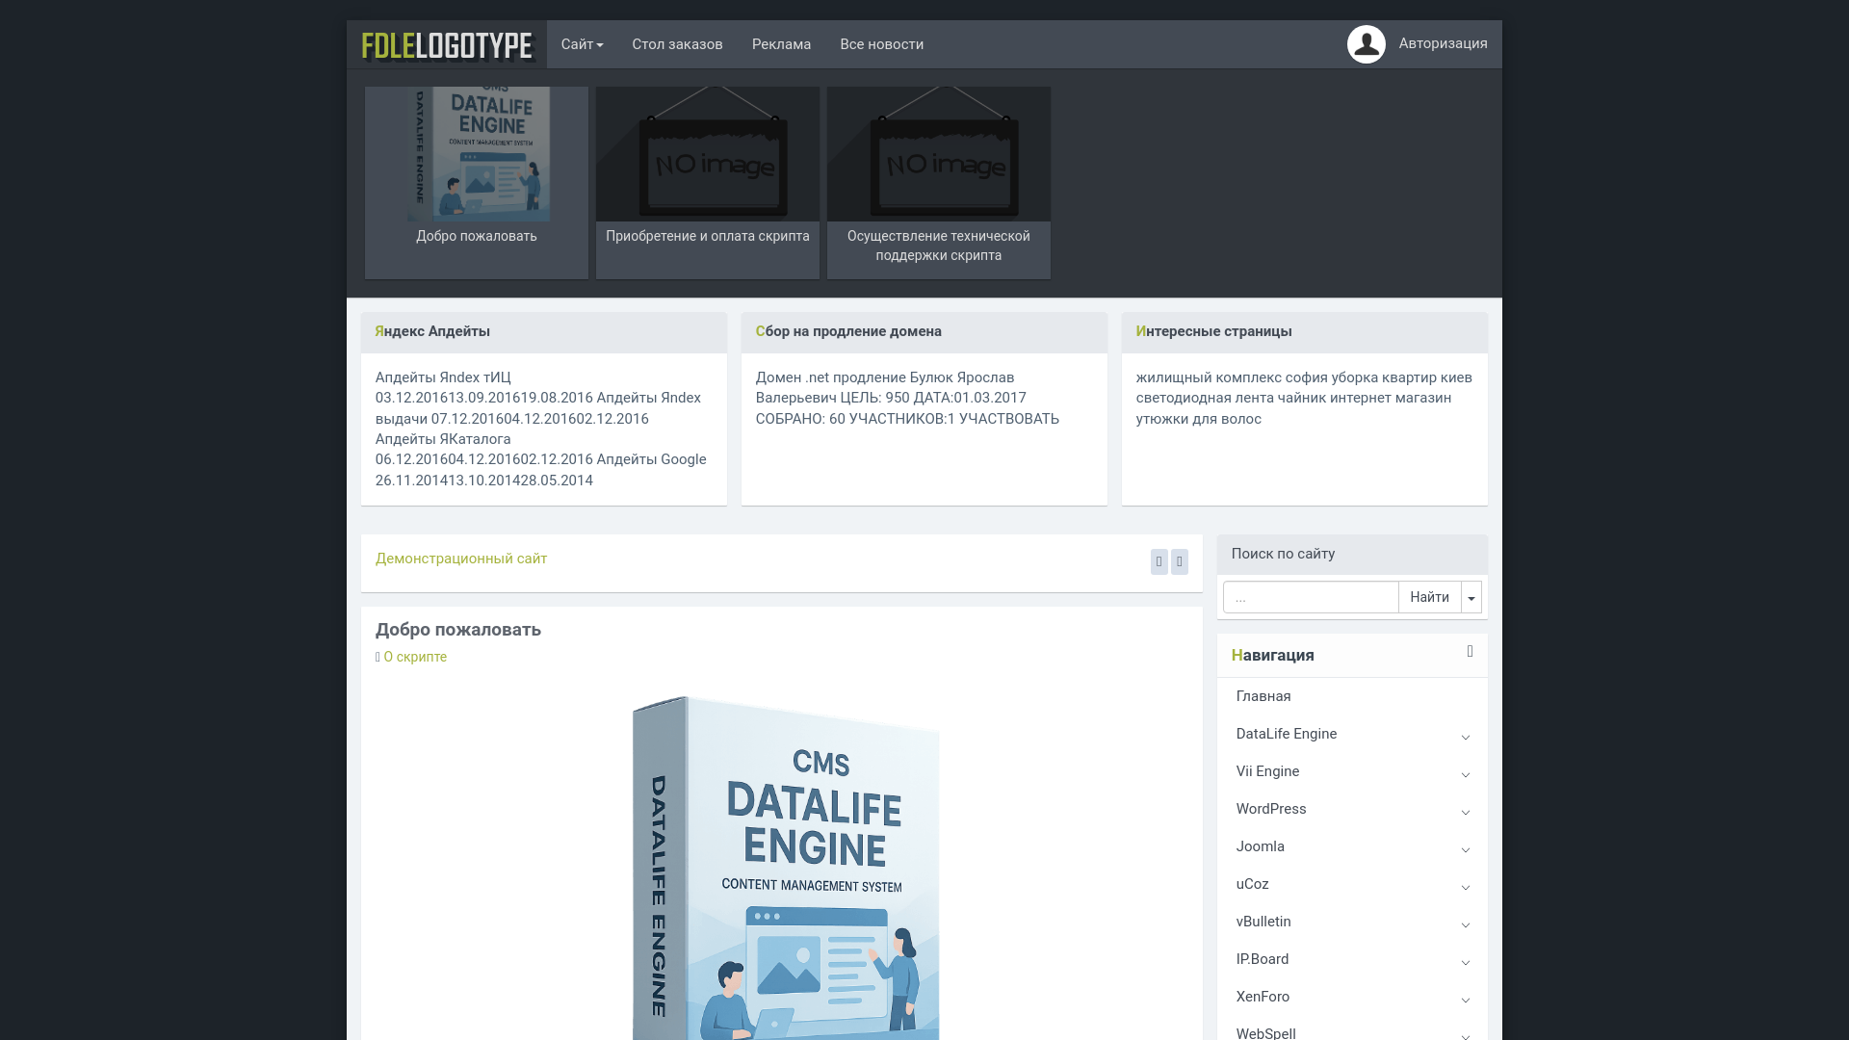1849x1040 pixels.
Task: Select Главная in the navigation list
Action: click(x=1263, y=696)
